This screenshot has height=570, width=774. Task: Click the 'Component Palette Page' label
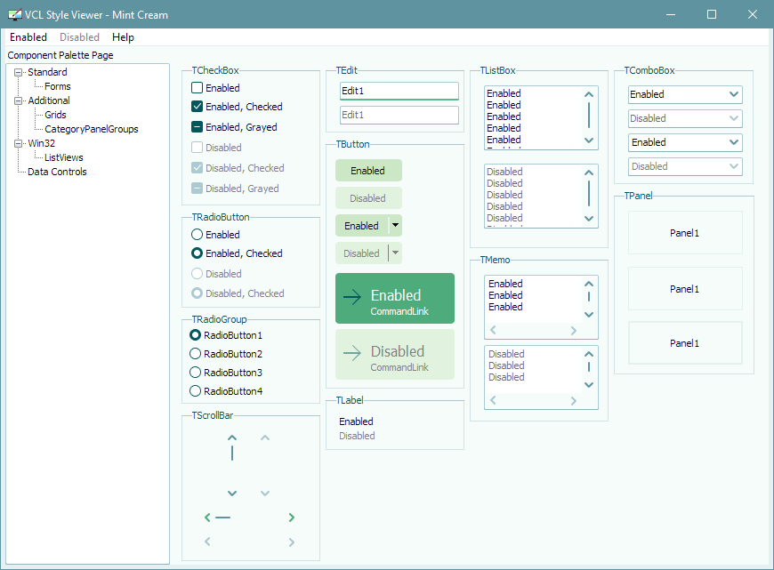tap(60, 55)
